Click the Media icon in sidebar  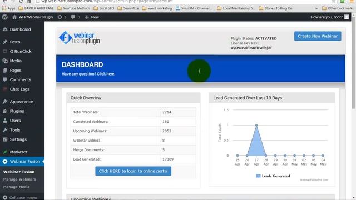(x=5, y=61)
